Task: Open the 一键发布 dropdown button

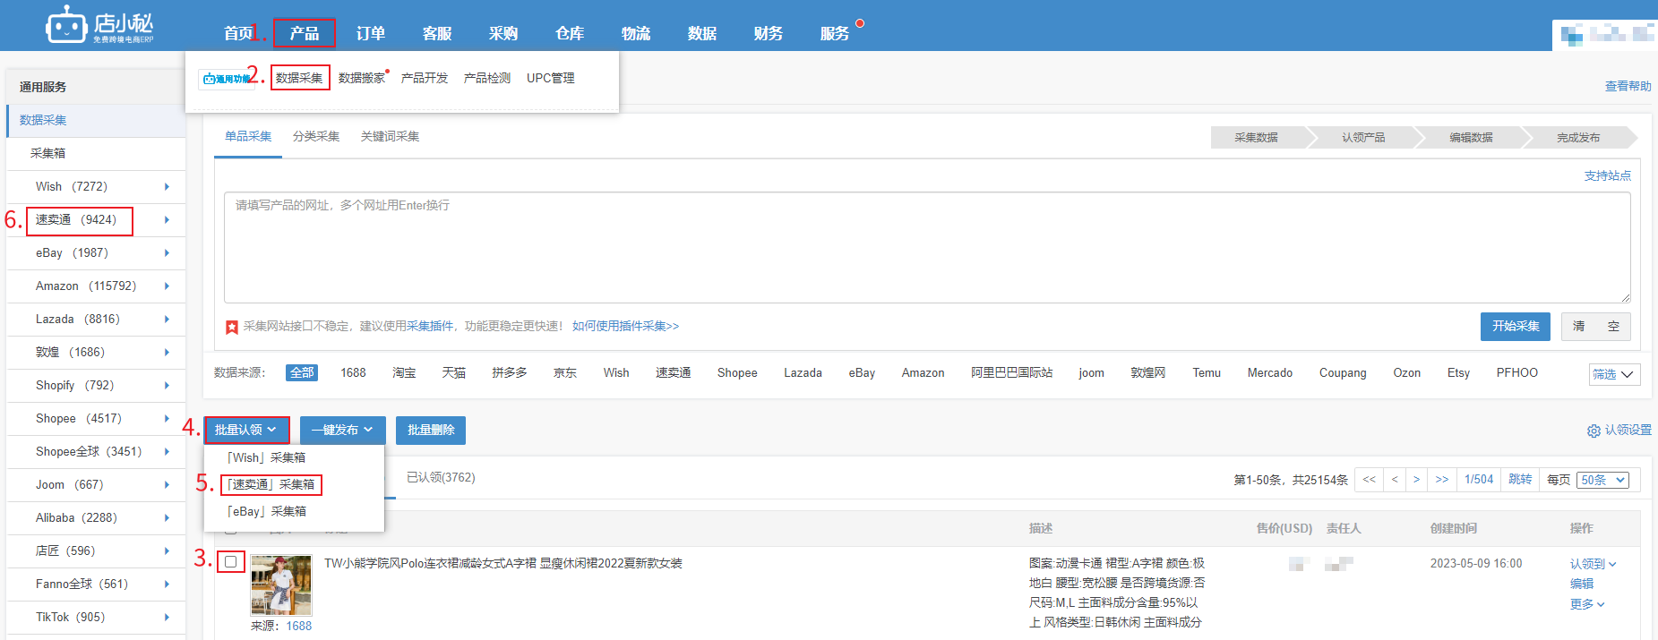Action: tap(342, 430)
